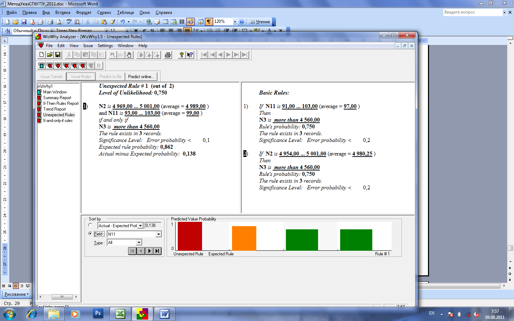Click Word's 'Введите вопрос' search box
This screenshot has height=321, width=514.
point(473,12)
